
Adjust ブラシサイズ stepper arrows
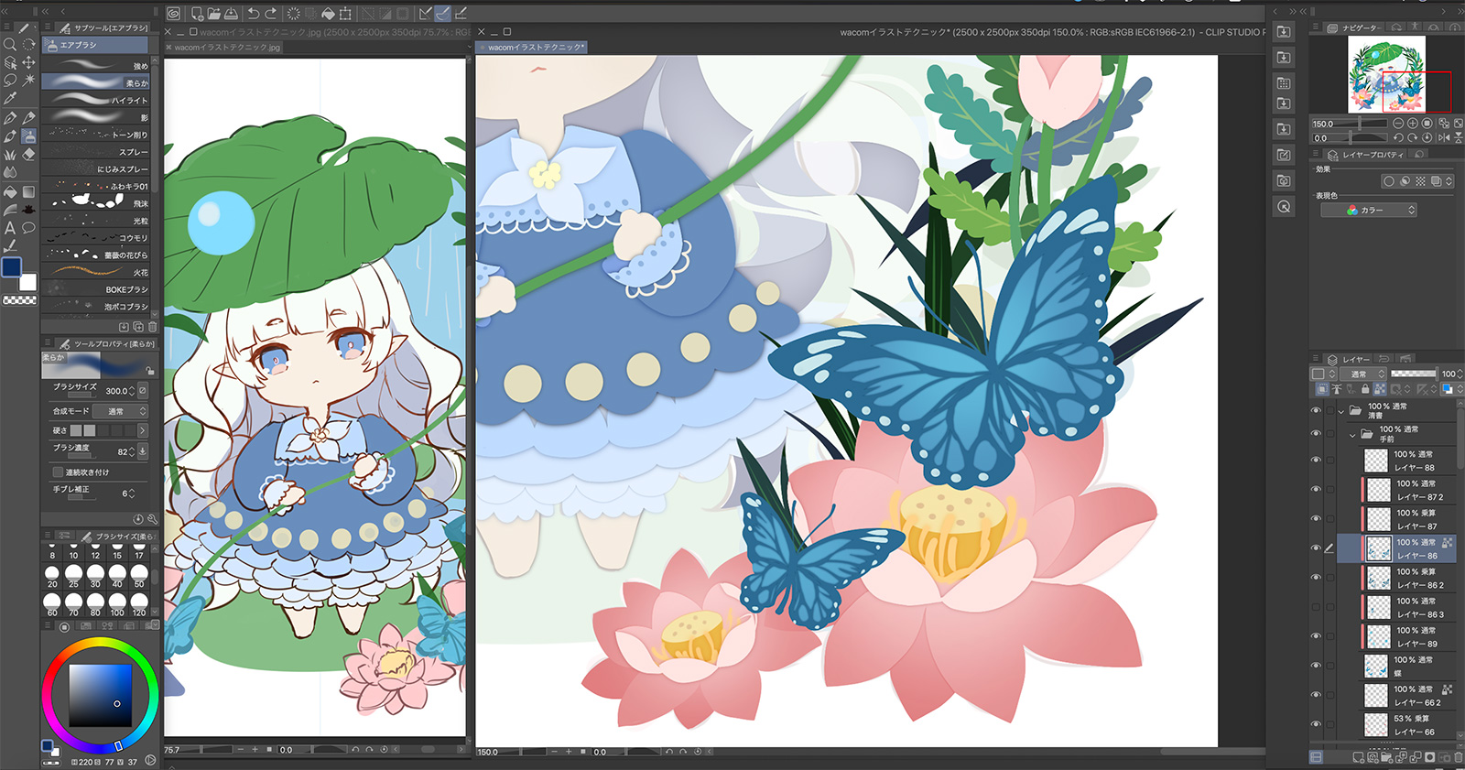tap(132, 391)
